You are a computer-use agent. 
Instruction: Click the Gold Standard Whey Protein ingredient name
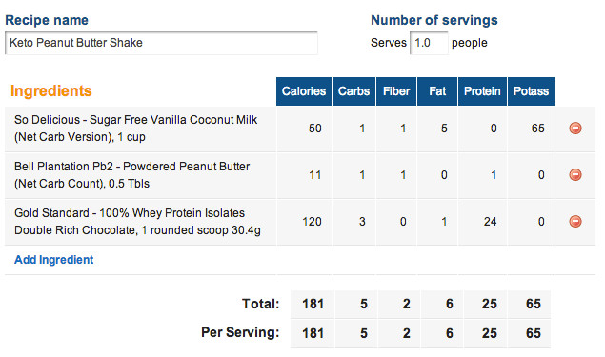tap(137, 222)
